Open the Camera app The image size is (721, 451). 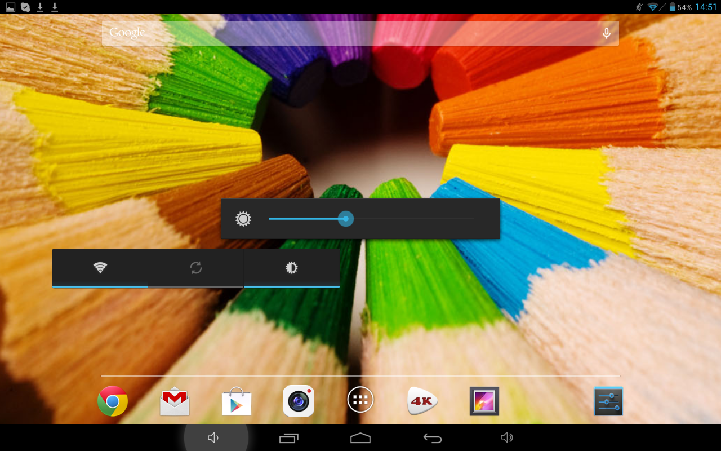[x=299, y=401]
